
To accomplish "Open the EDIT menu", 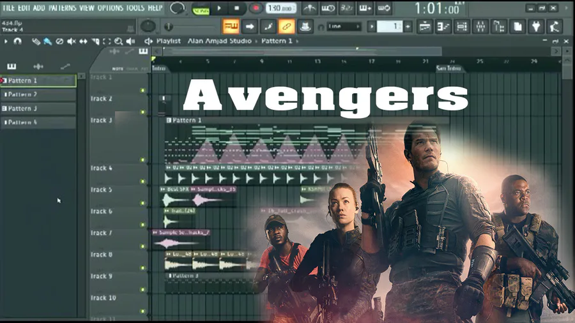I will [x=24, y=8].
